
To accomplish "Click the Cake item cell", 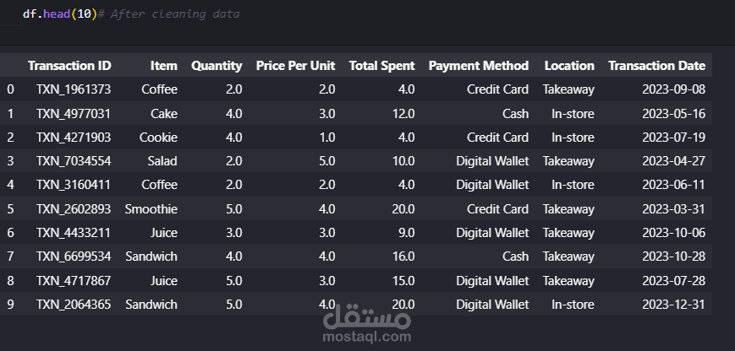I will pyautogui.click(x=164, y=113).
